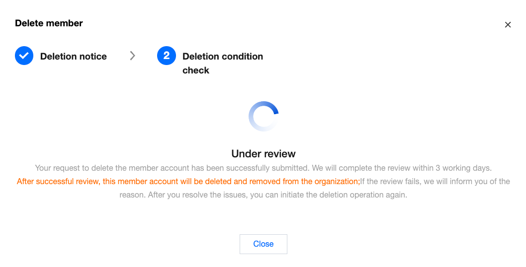Close the Delete member dialog with X
This screenshot has width=526, height=267.
click(508, 25)
